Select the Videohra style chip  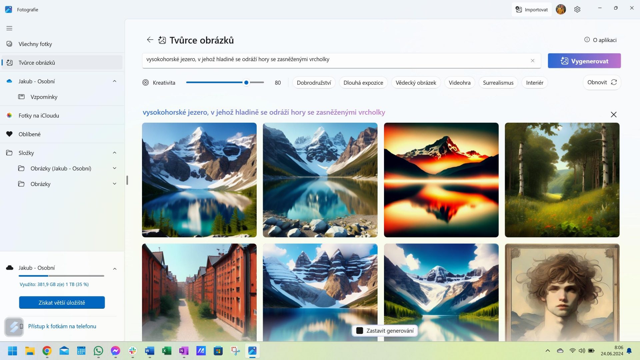pyautogui.click(x=459, y=83)
